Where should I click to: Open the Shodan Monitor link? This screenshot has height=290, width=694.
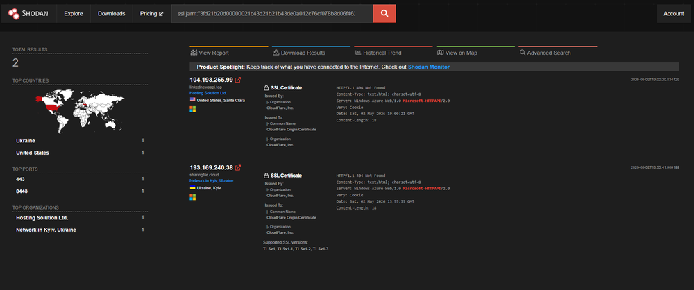[428, 67]
